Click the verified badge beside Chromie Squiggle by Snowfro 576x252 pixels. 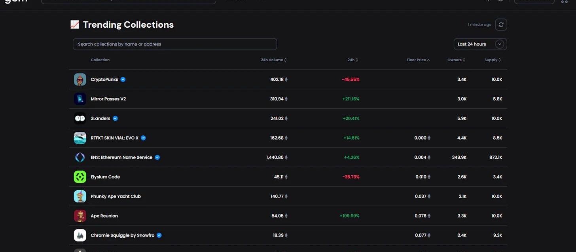[x=159, y=235]
